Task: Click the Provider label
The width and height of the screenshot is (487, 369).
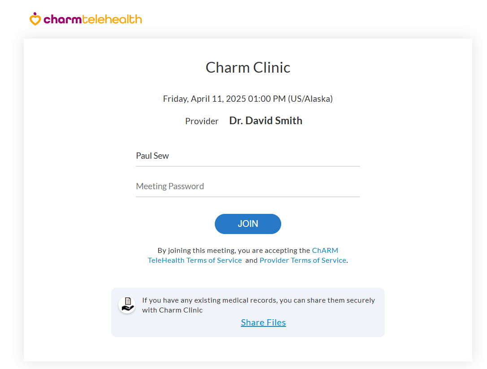Action: (202, 121)
